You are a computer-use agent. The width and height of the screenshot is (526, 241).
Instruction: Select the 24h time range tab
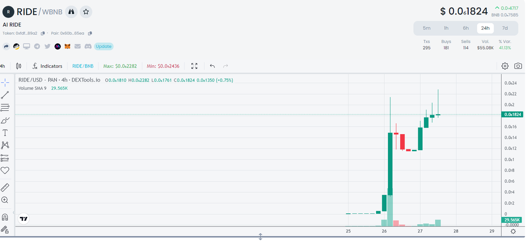tap(485, 28)
